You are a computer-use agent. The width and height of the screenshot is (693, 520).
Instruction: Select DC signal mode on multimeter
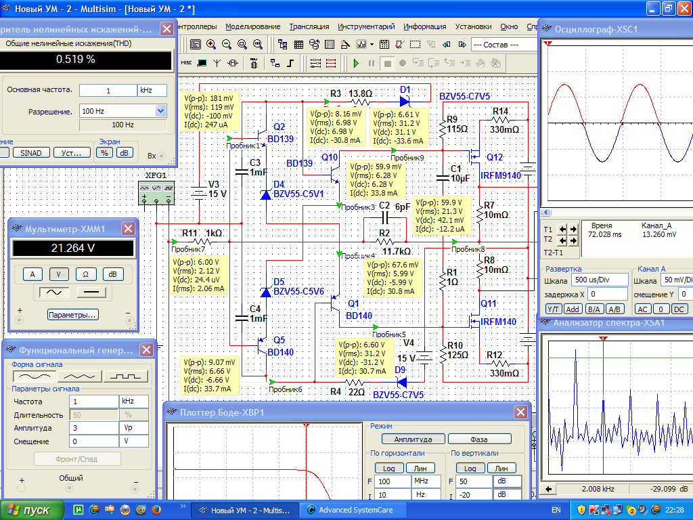tap(91, 292)
